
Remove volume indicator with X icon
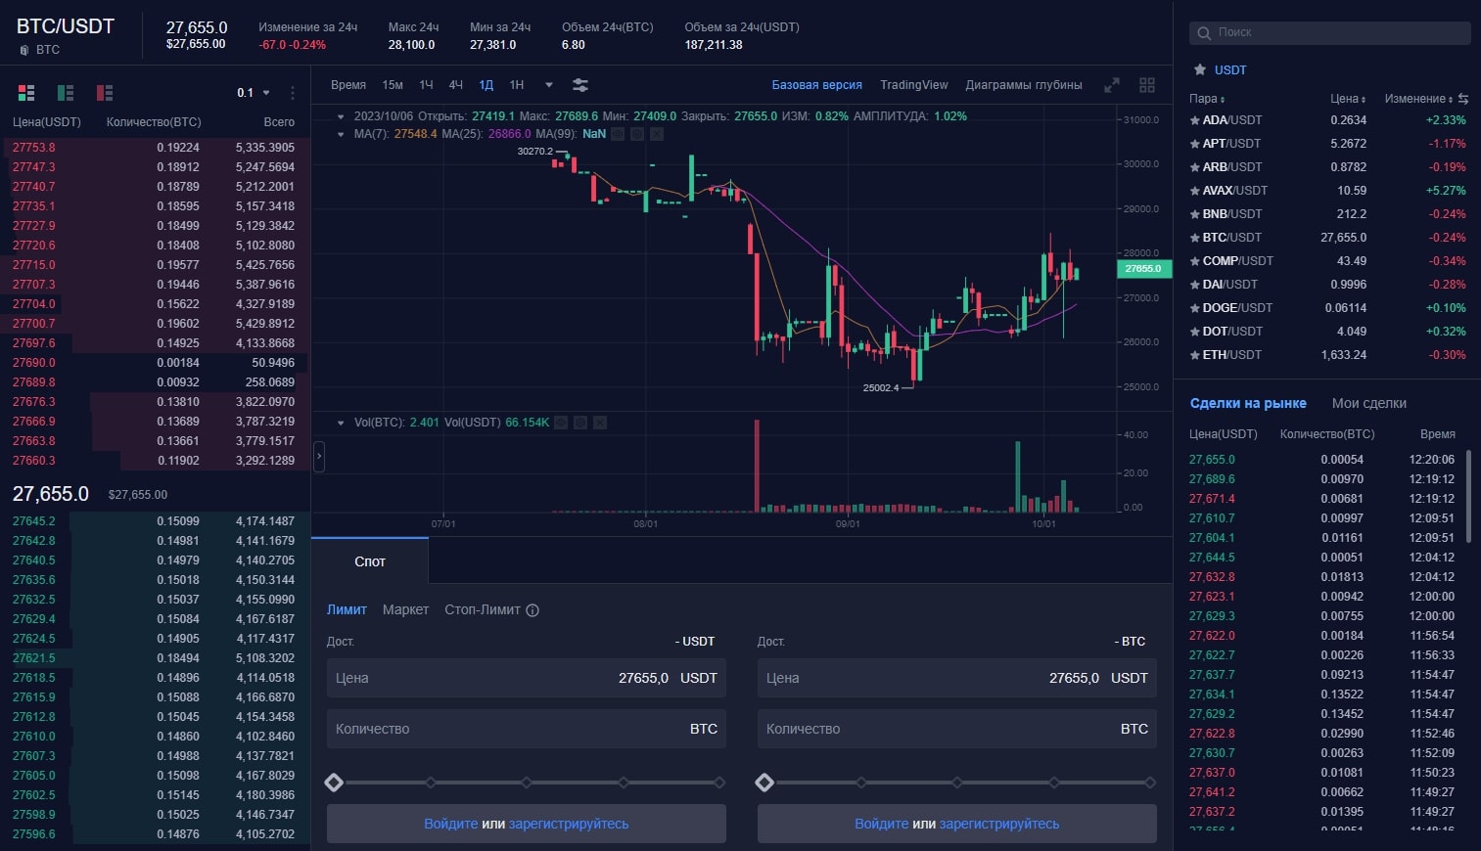point(600,423)
